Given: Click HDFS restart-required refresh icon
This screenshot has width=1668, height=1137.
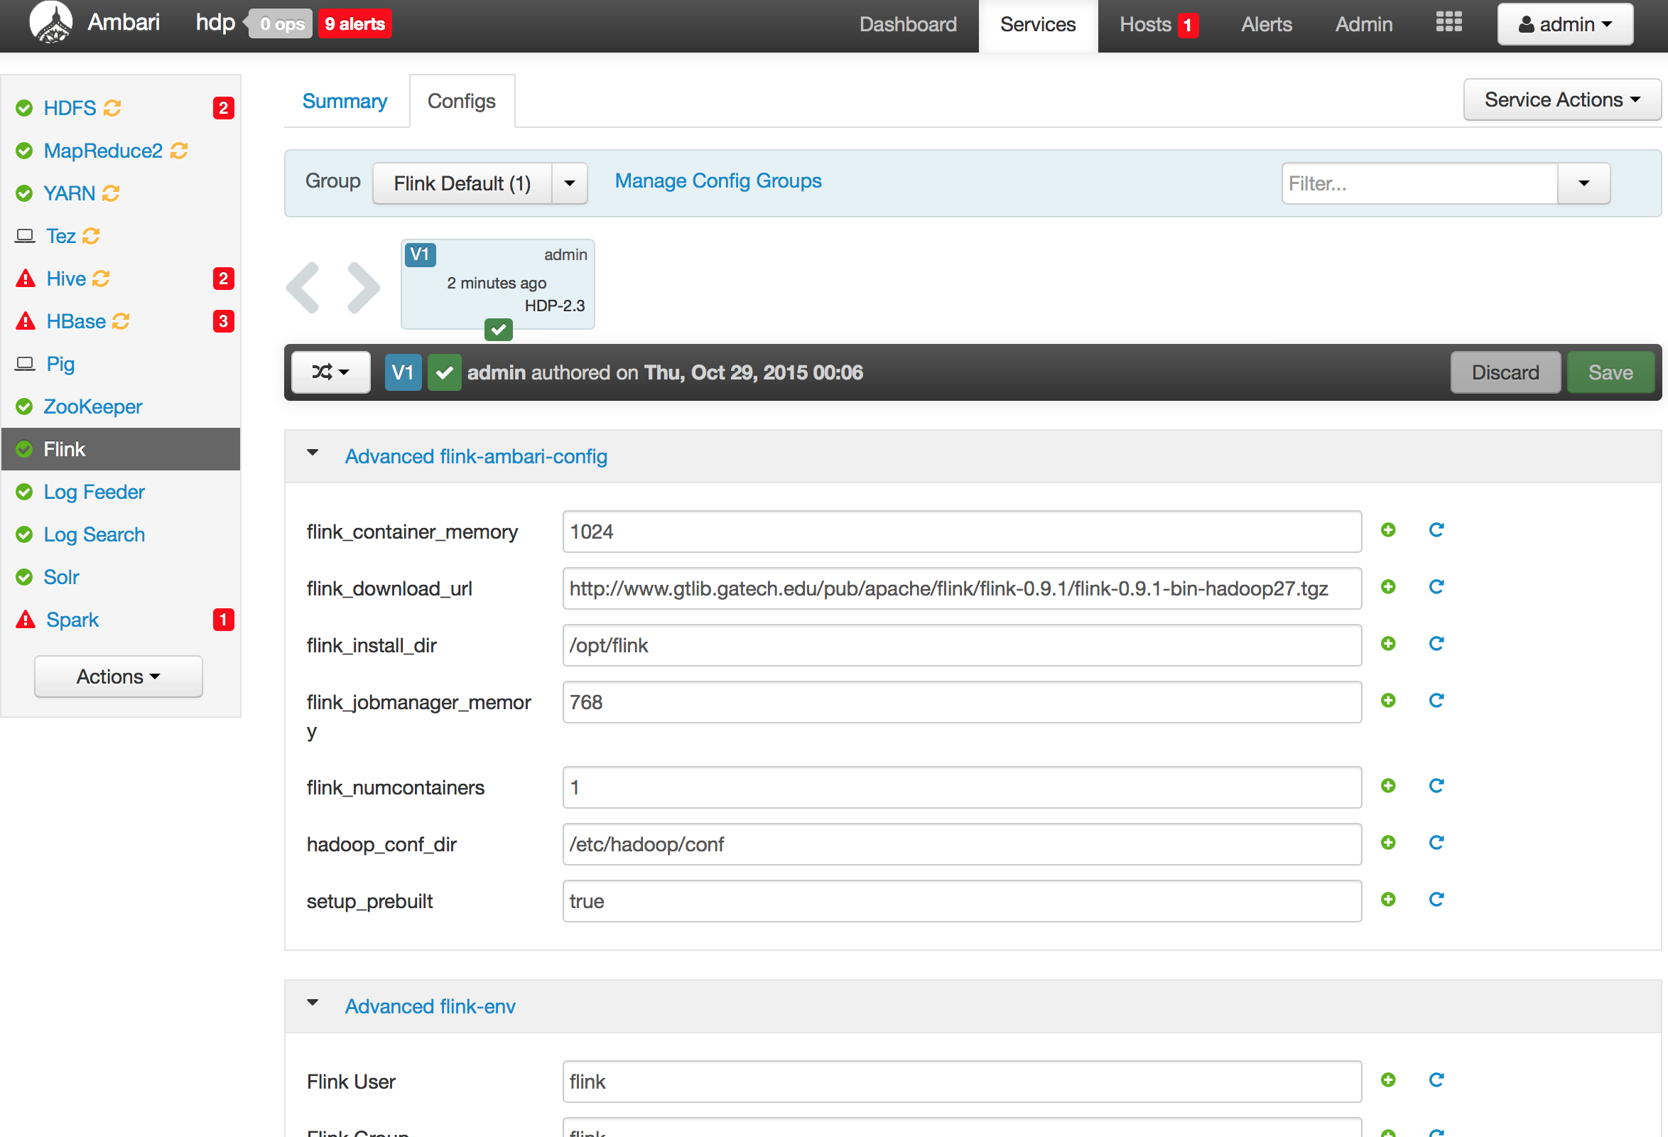Looking at the screenshot, I should [x=112, y=109].
